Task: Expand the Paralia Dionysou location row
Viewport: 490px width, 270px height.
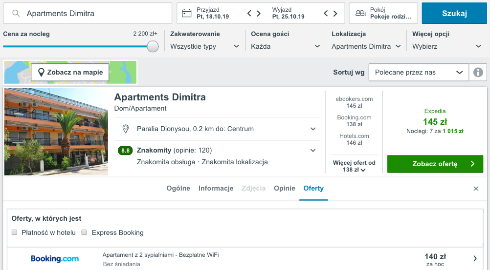Action: click(x=217, y=129)
